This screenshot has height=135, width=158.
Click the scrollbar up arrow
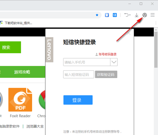[156, 30]
